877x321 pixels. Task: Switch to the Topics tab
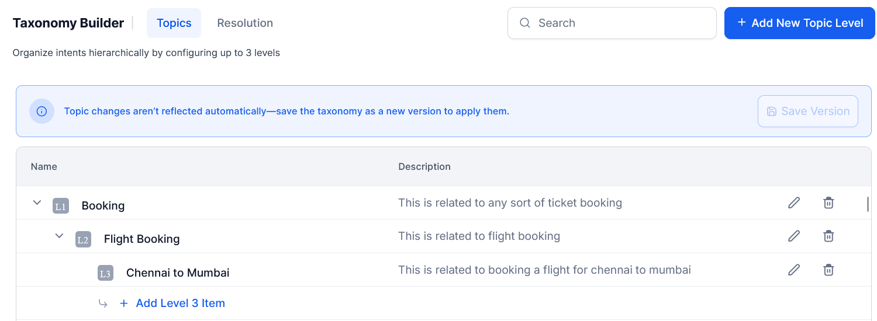click(x=174, y=23)
